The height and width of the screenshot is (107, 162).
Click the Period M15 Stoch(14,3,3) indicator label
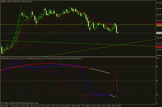click(x=9, y=59)
